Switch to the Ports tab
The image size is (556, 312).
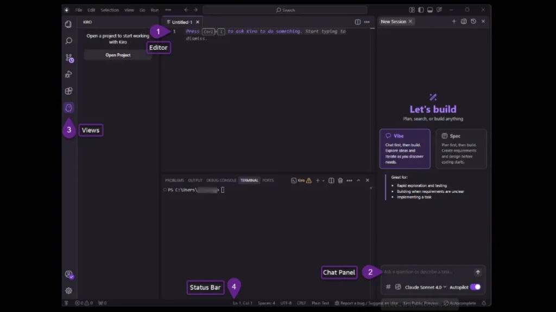pyautogui.click(x=268, y=180)
